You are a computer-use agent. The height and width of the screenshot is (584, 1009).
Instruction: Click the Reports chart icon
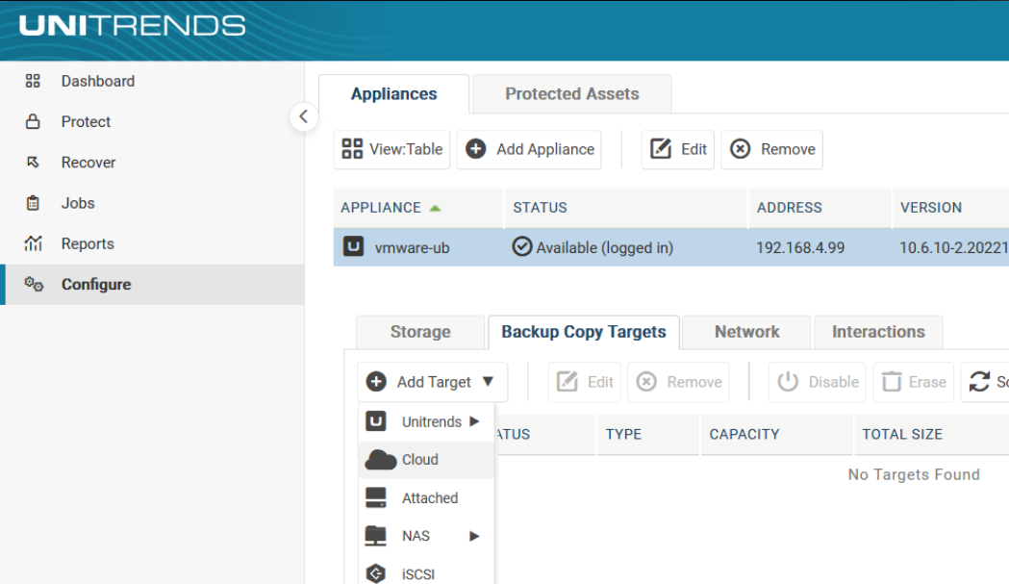[x=33, y=243]
